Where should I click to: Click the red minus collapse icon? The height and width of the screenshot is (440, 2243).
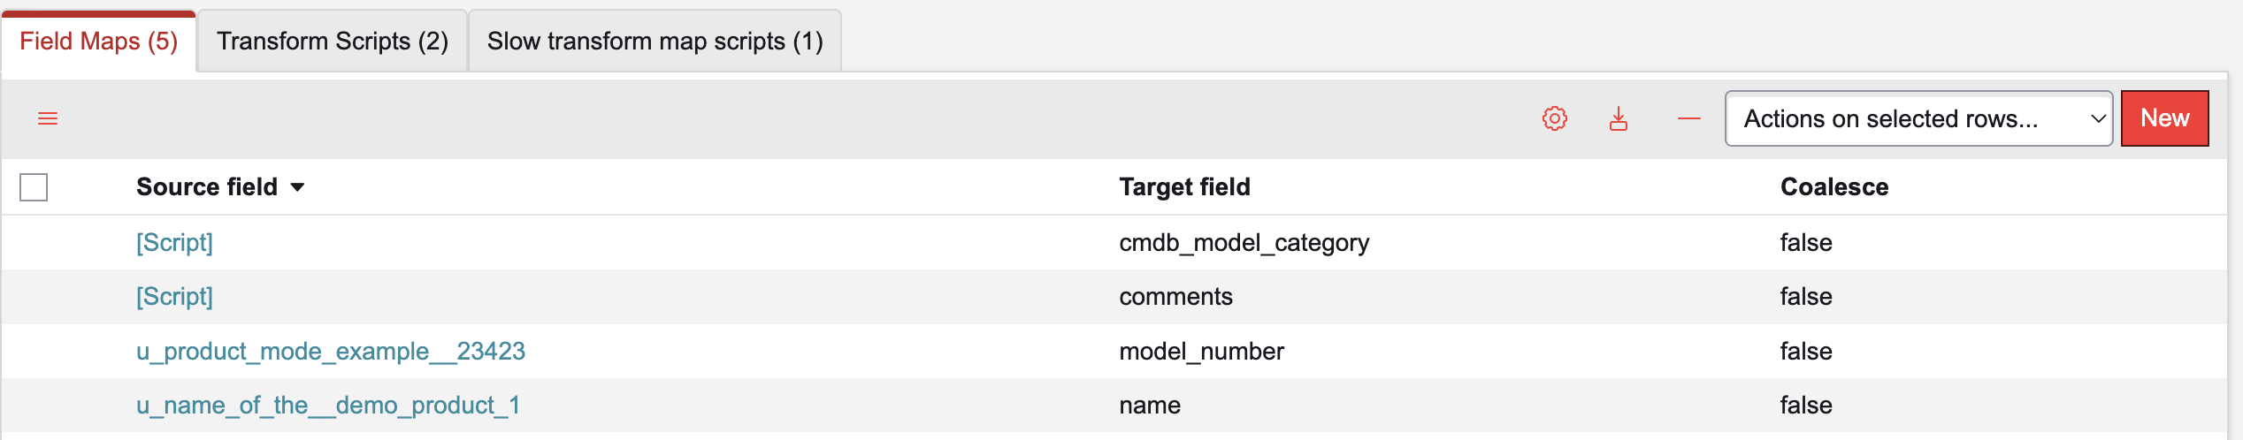click(1688, 118)
